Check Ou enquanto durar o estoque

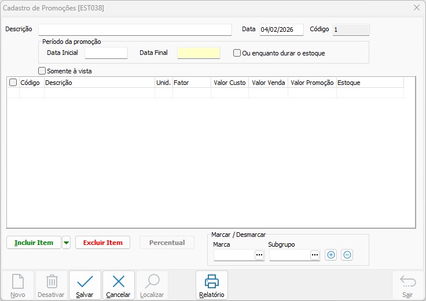(237, 53)
